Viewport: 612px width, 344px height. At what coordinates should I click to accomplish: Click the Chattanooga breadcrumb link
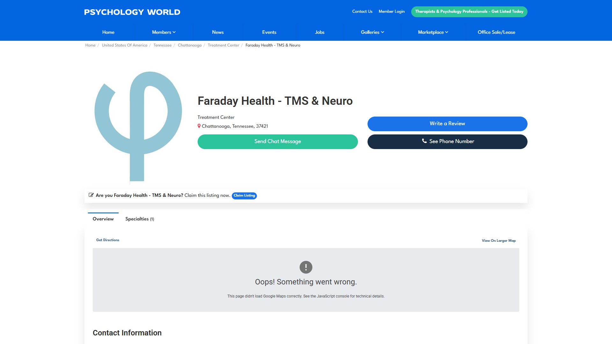pos(189,45)
